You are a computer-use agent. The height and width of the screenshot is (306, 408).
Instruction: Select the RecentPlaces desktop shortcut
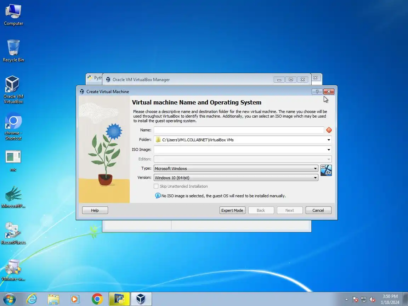coord(13,233)
